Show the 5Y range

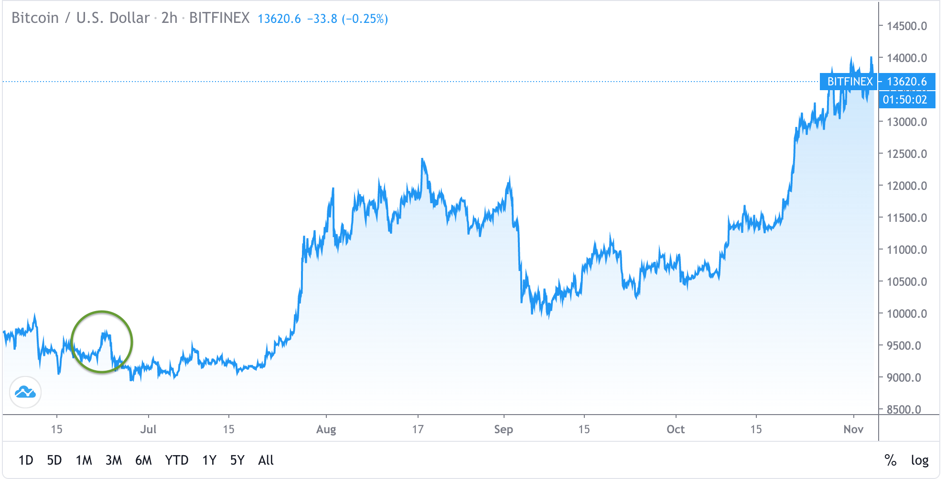[237, 460]
